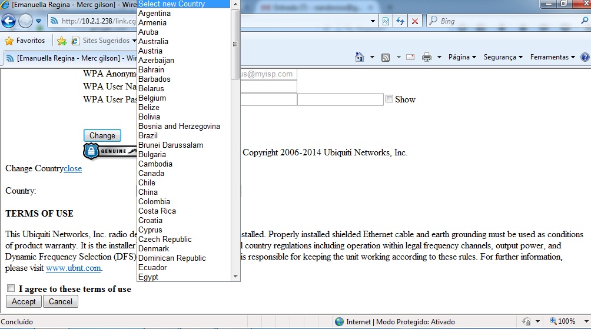Image resolution: width=591 pixels, height=329 pixels.
Task: Open the Favoritos star button
Action: click(x=25, y=41)
